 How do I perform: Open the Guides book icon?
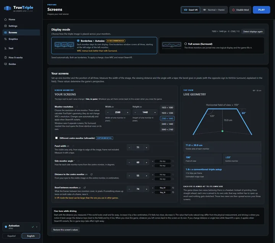click(5, 64)
